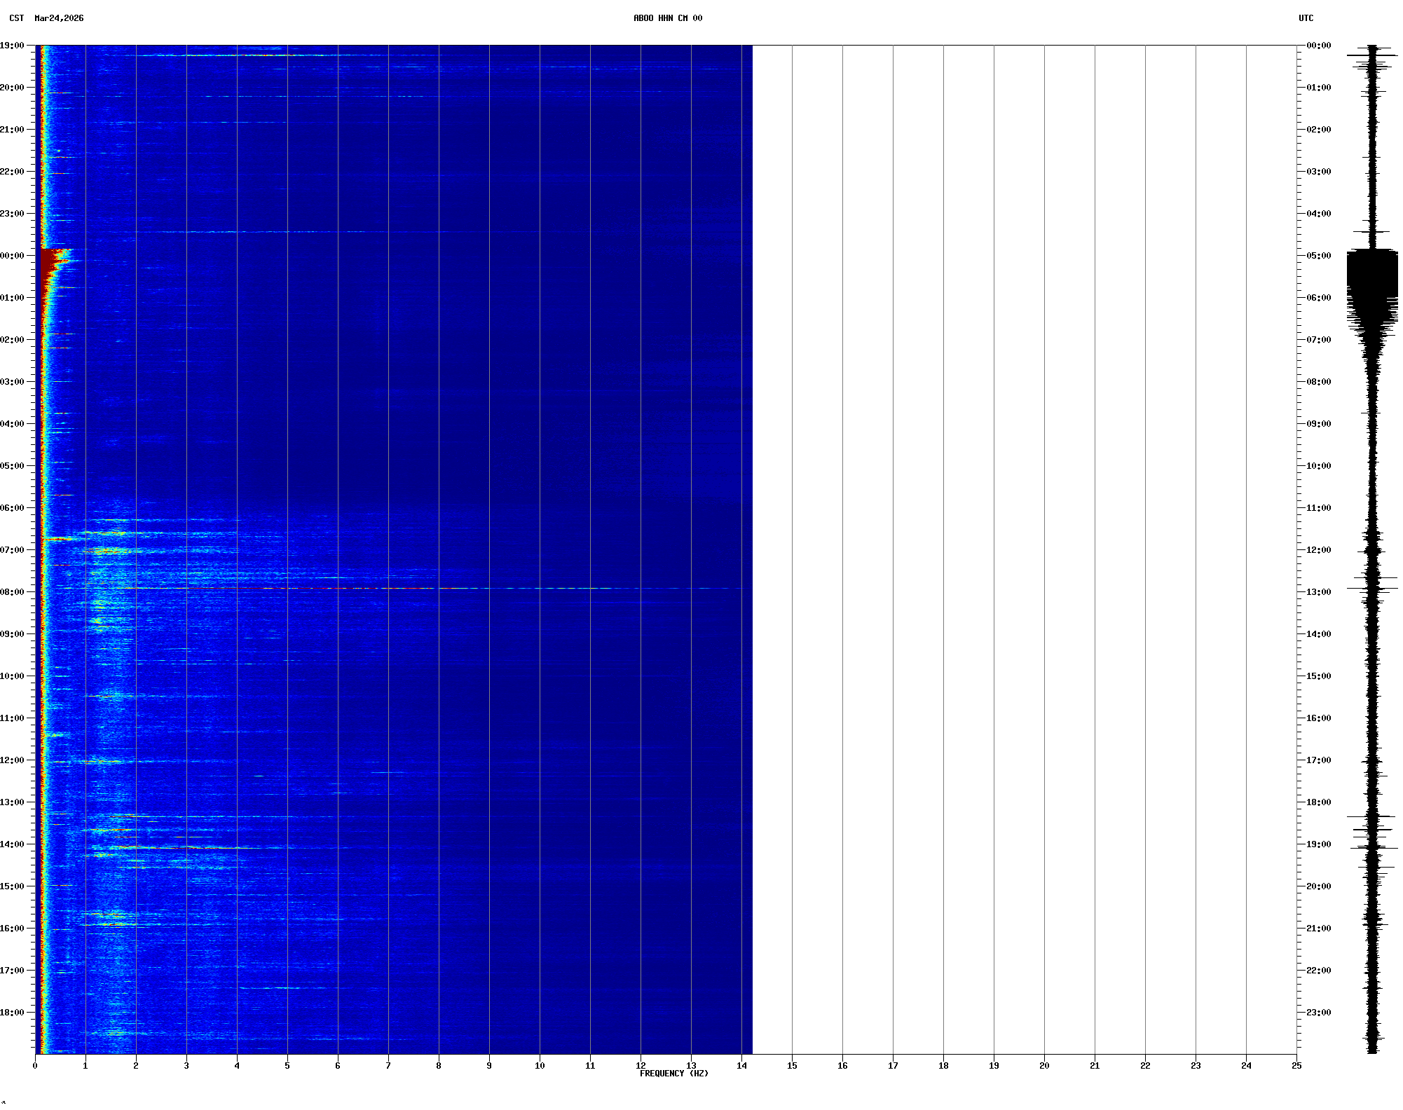Click the 19:00 CST time label
The width and height of the screenshot is (1403, 1110).
pyautogui.click(x=12, y=46)
